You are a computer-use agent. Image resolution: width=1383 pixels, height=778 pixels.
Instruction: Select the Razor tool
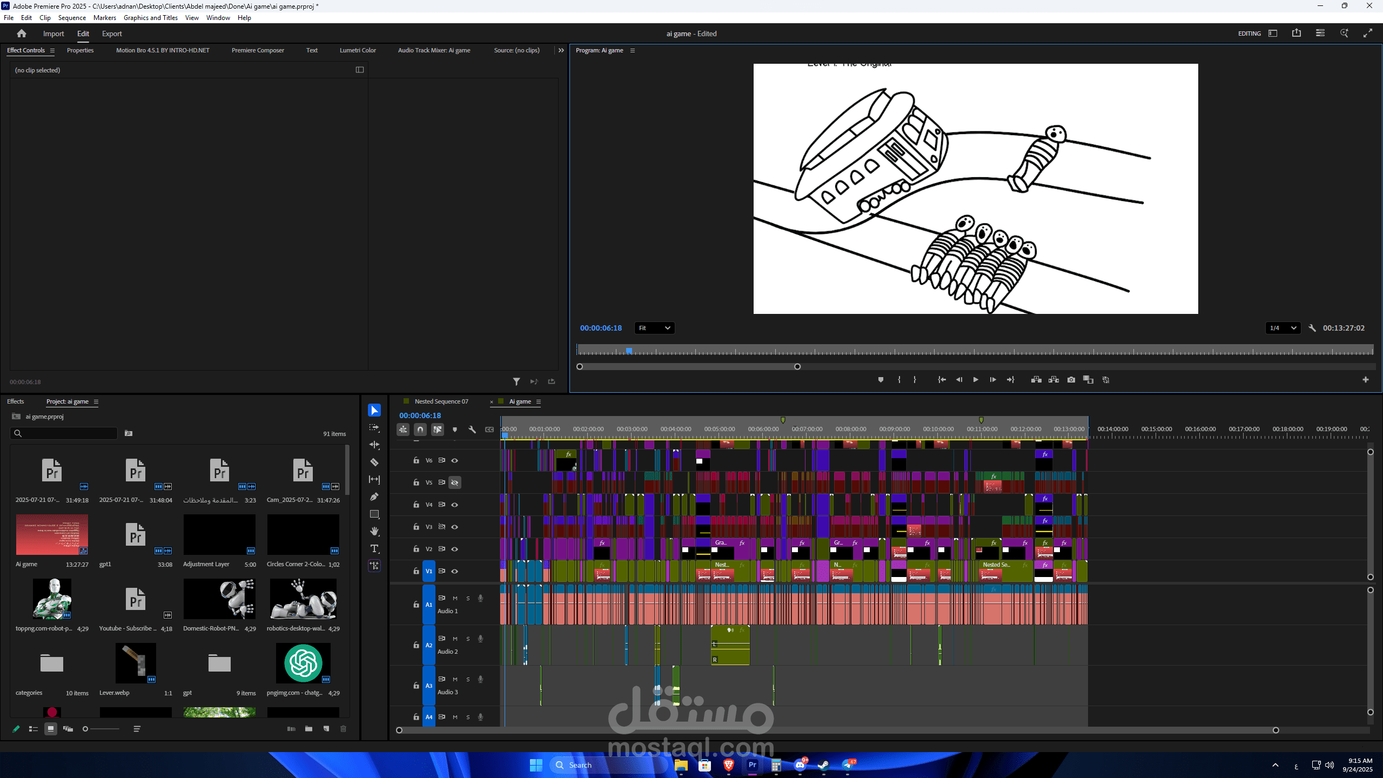click(x=374, y=462)
